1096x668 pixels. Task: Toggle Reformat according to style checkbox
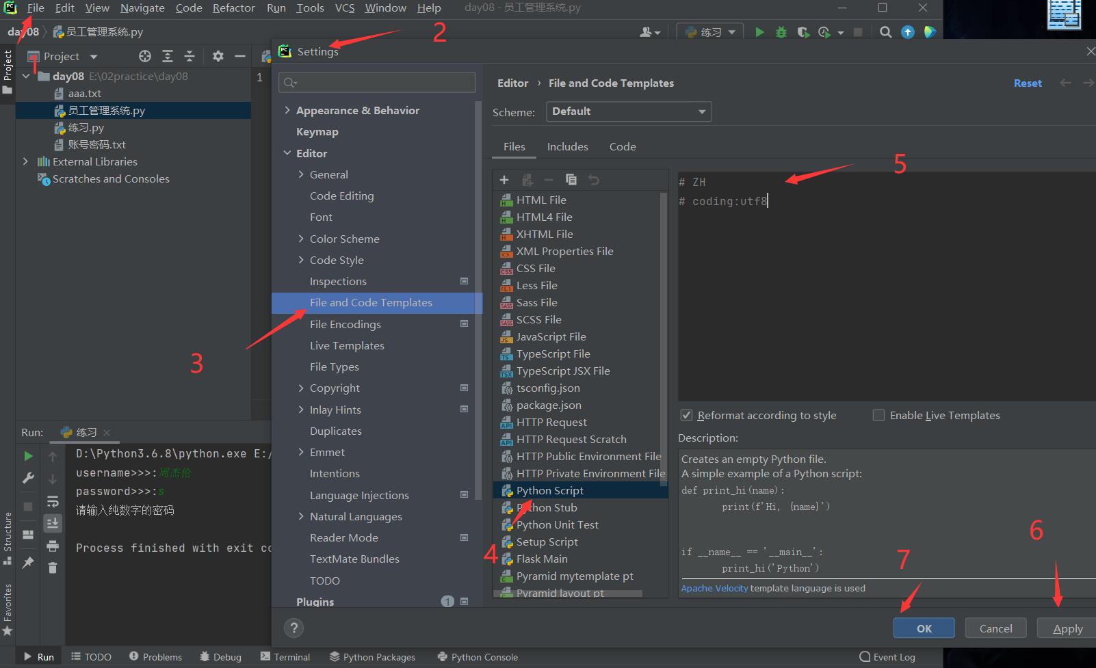(686, 415)
